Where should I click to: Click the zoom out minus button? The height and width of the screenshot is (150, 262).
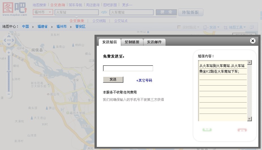coord(9,94)
